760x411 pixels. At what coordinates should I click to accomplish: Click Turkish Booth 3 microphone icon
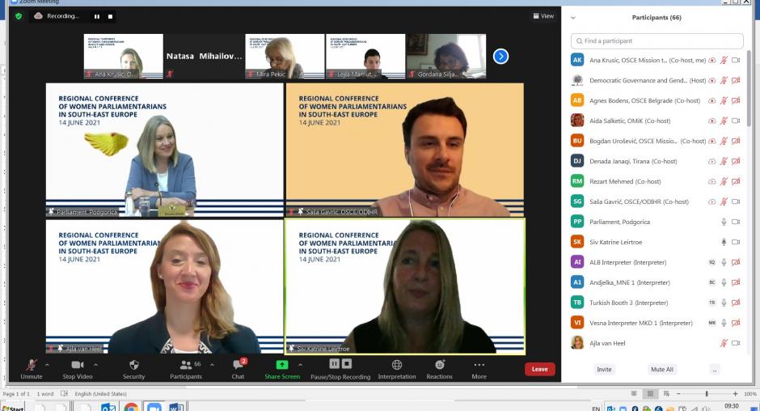pos(724,303)
